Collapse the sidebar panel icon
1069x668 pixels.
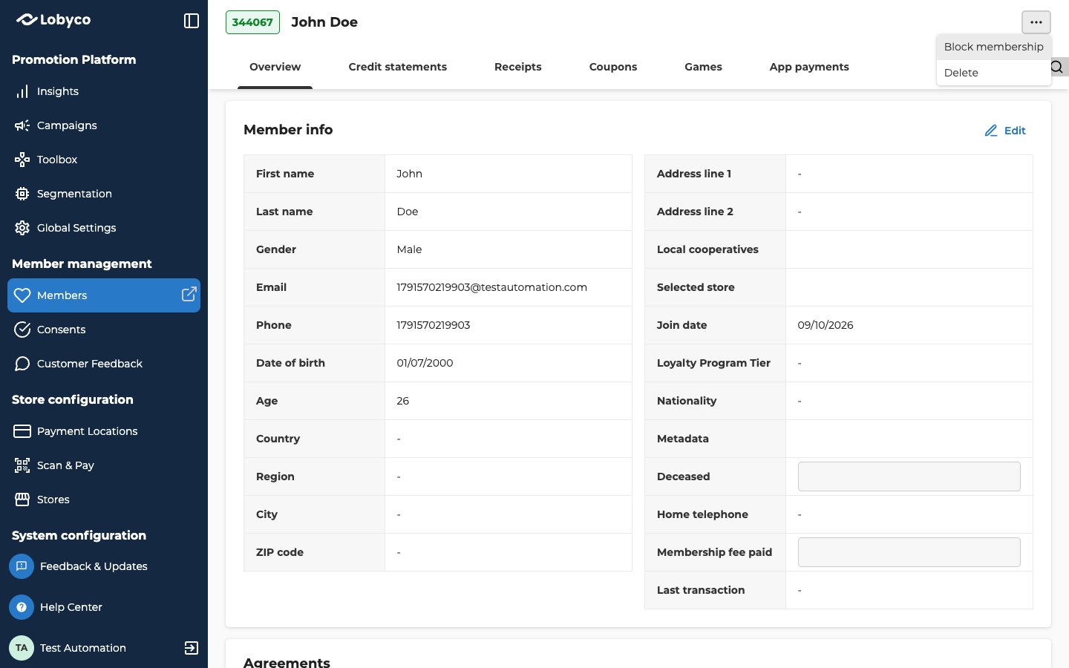pos(192,21)
